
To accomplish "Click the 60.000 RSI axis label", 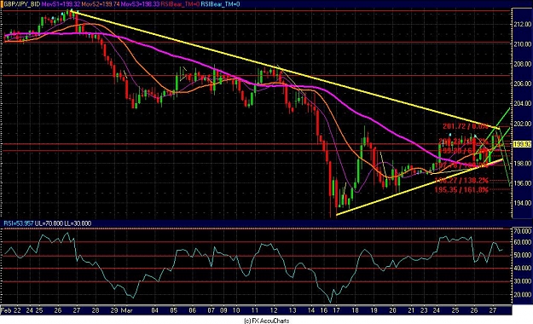I will (x=523, y=242).
